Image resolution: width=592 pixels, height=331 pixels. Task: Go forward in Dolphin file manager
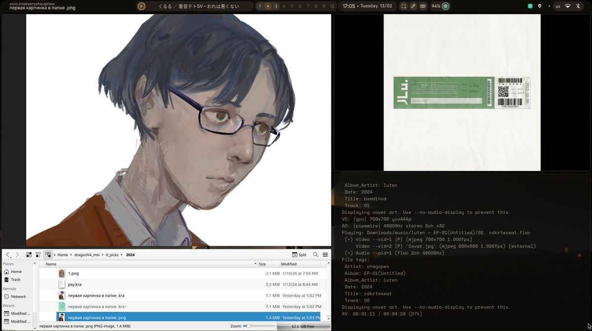coord(17,255)
